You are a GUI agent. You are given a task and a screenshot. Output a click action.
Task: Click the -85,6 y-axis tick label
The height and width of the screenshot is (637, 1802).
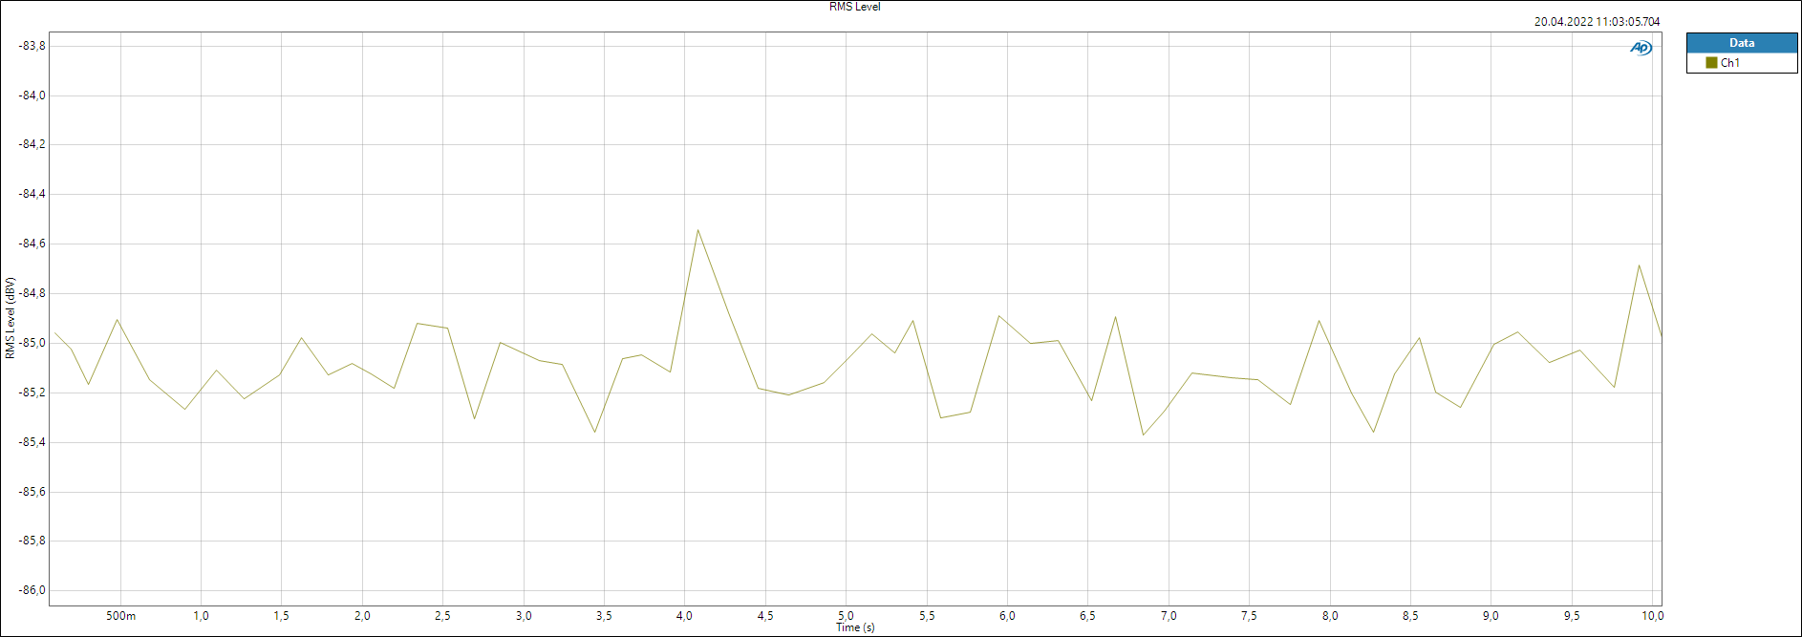pos(32,492)
